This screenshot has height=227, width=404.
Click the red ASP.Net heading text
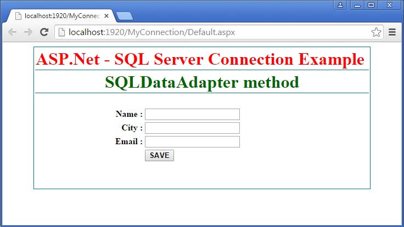200,59
